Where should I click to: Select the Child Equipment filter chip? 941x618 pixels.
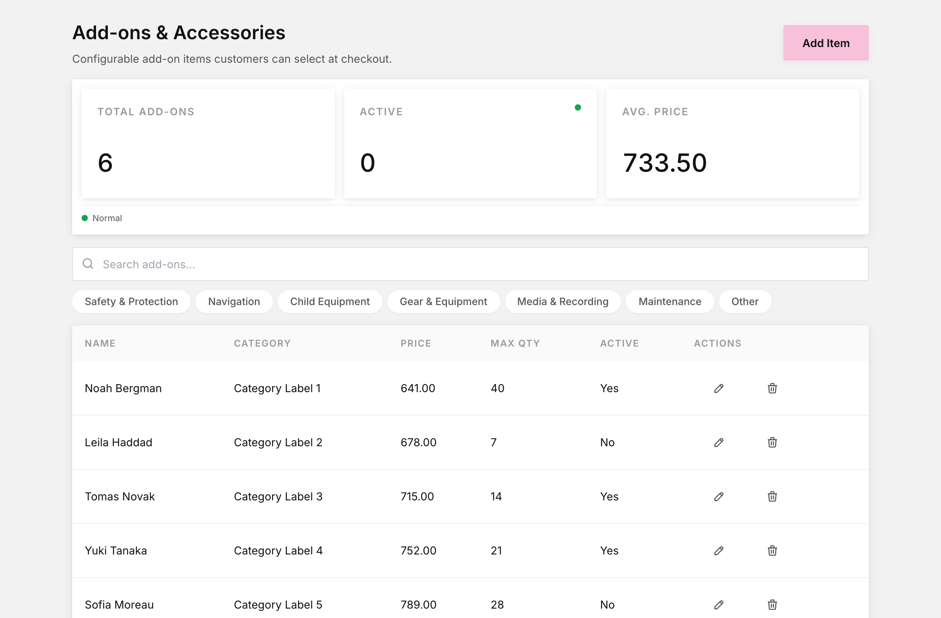pos(330,302)
